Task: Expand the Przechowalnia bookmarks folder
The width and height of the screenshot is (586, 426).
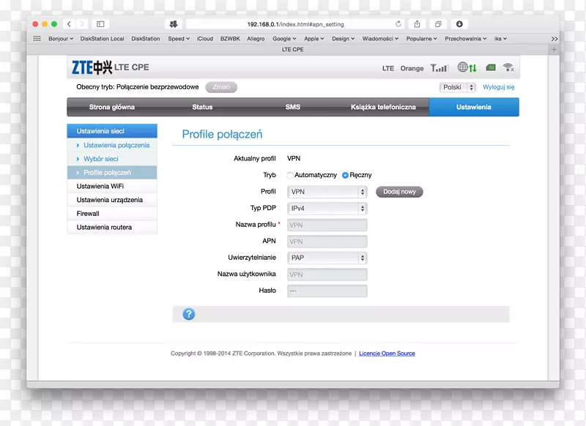Action: tap(466, 39)
